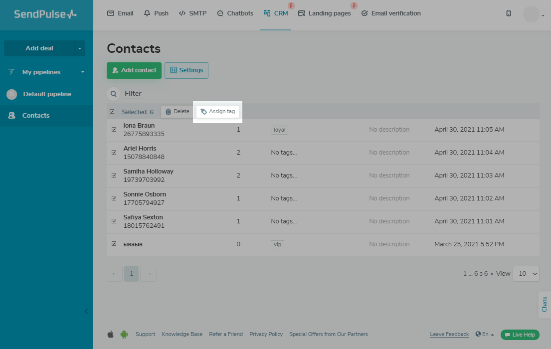Select the CRM tab
This screenshot has width=551, height=349.
pyautogui.click(x=276, y=13)
